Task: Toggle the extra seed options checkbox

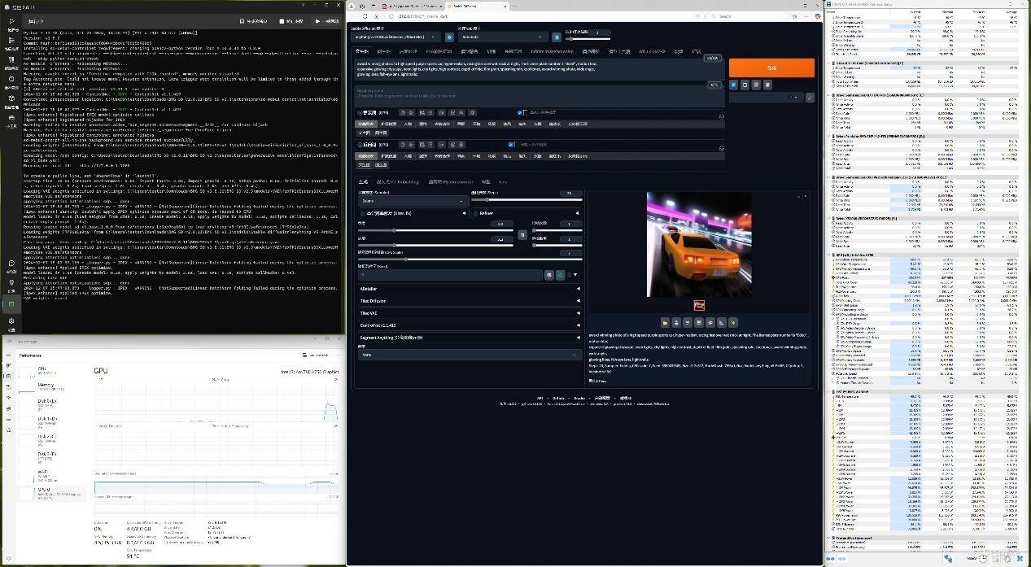Action: click(569, 275)
